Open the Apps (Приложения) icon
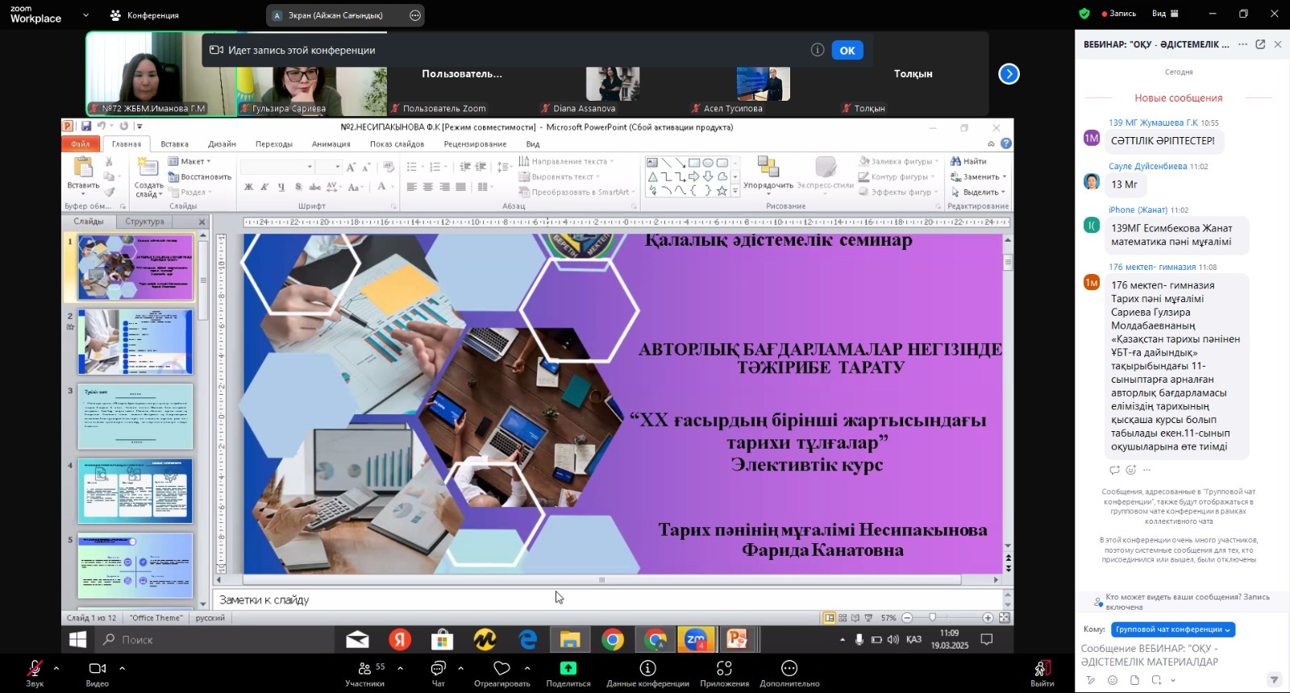1290x693 pixels. point(724,669)
